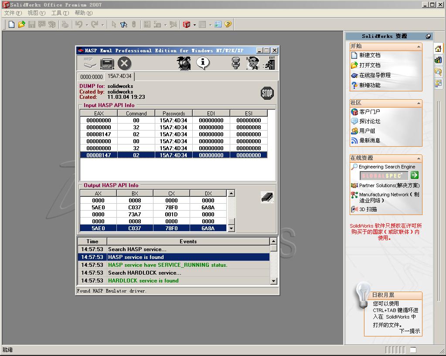Click the chip icon beside Output HASP API table
Image resolution: width=446 pixels, height=356 pixels.
(267, 197)
